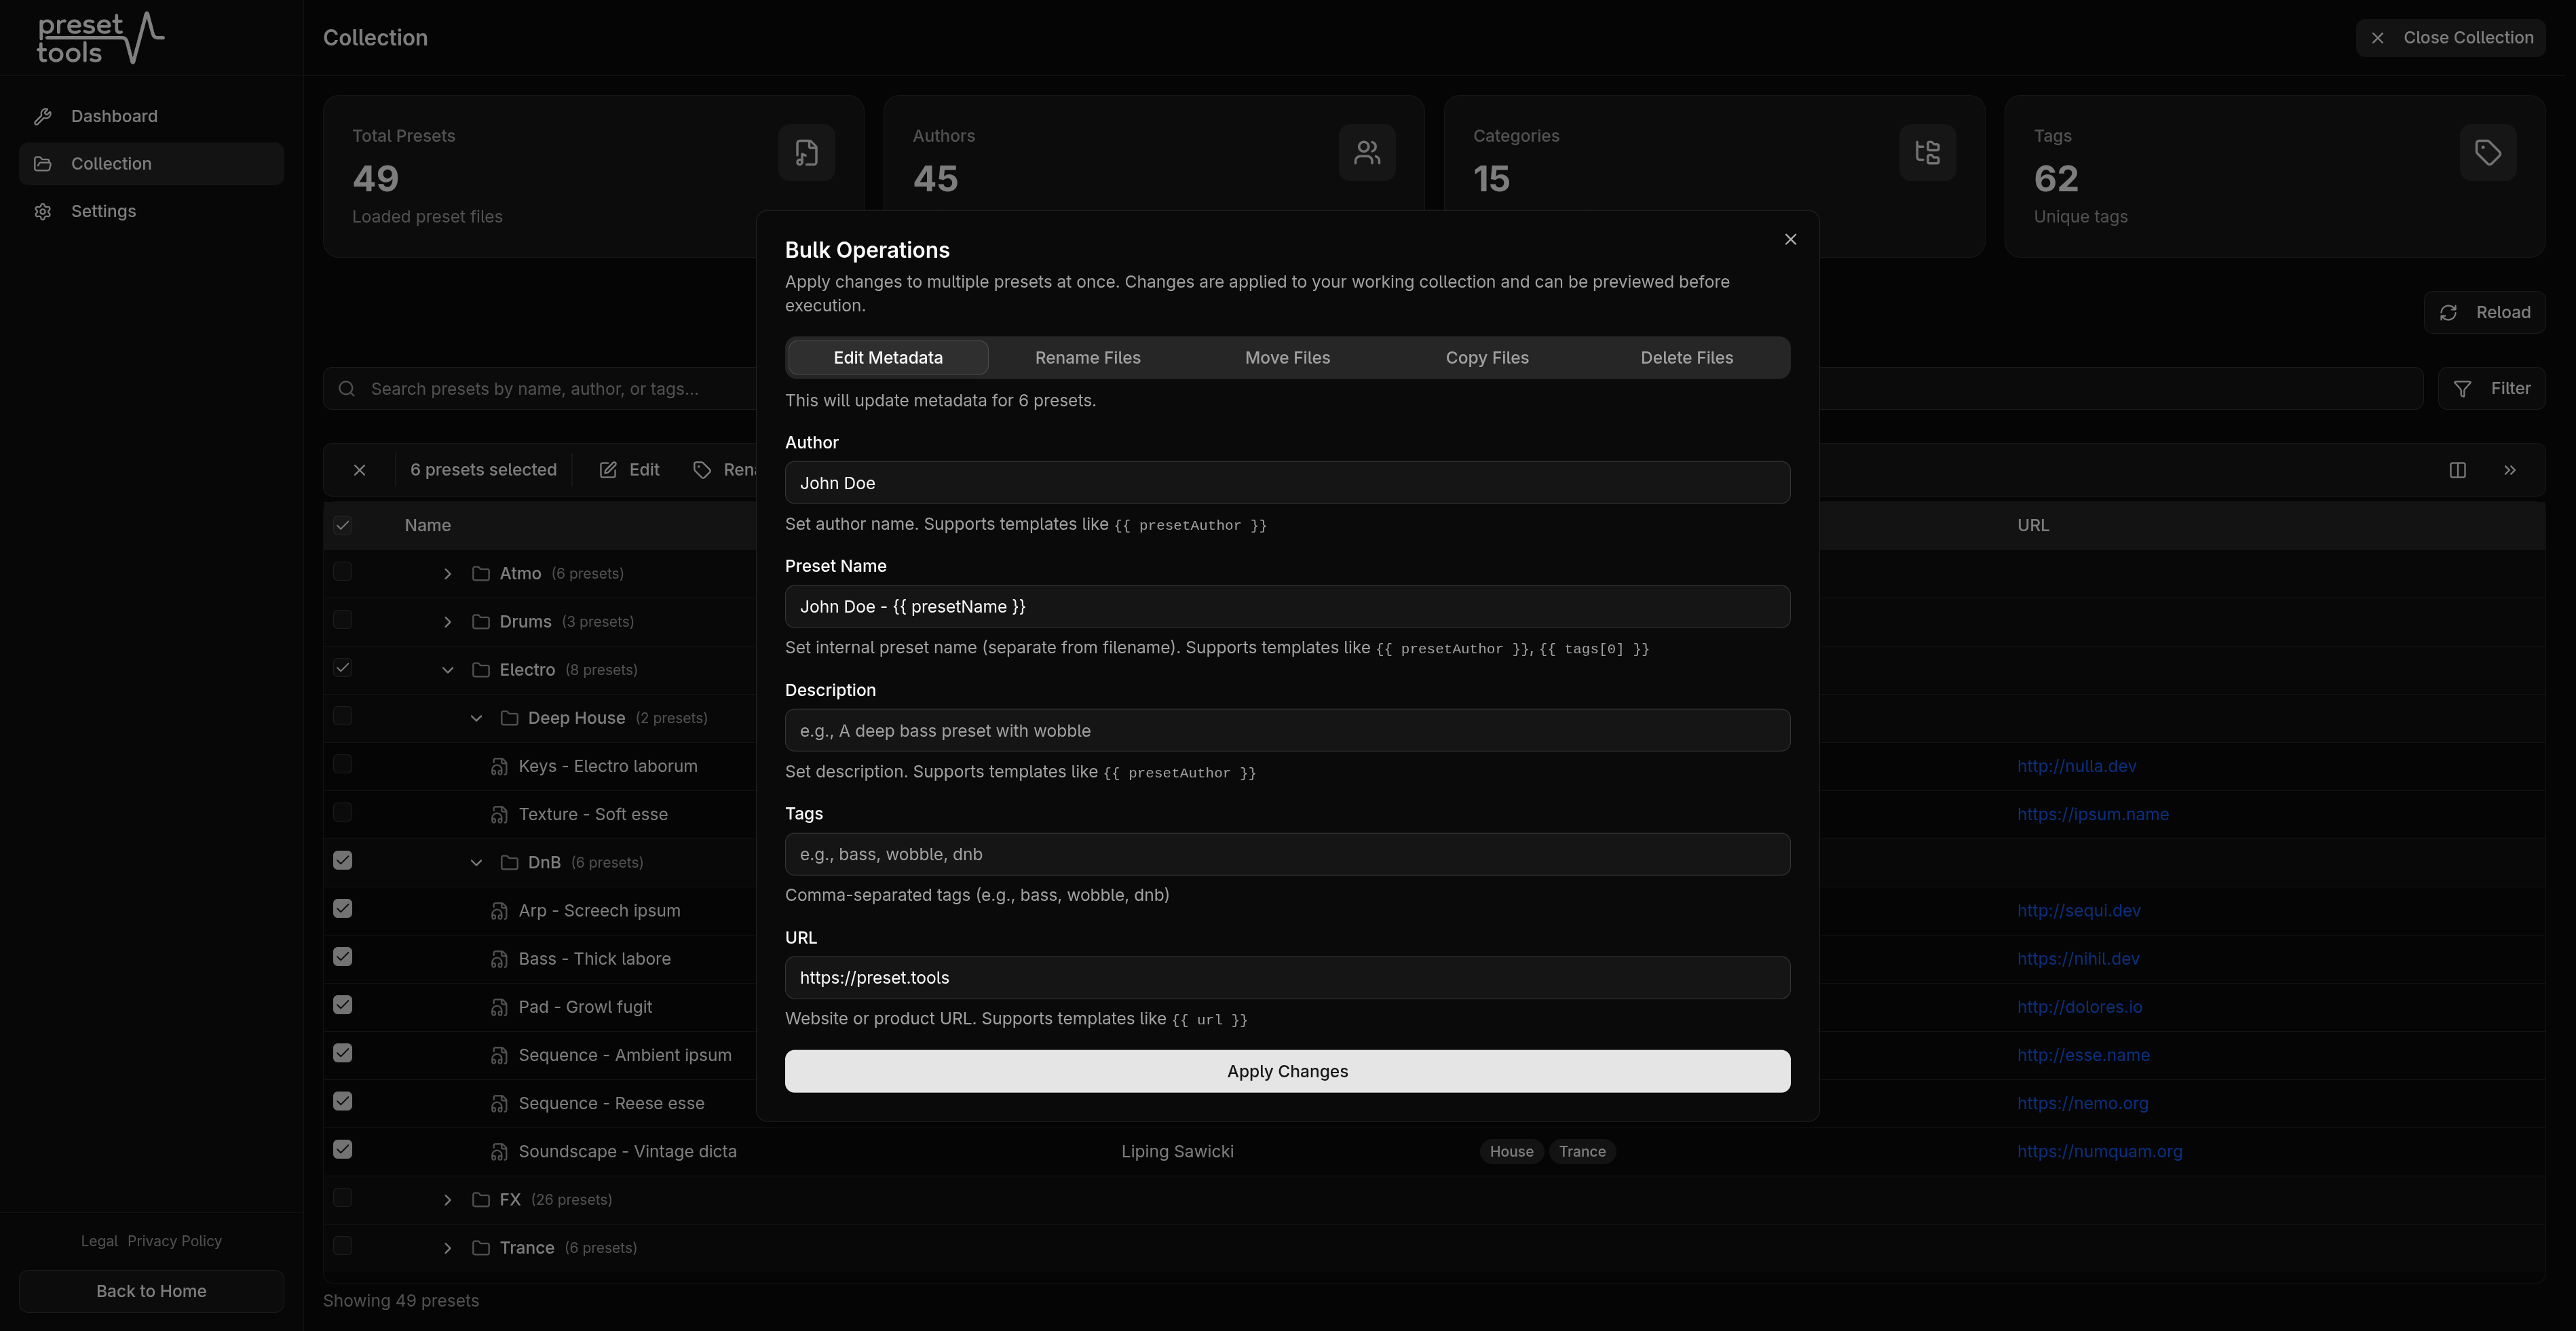The image size is (2576, 1331).
Task: Open the Delete Files tab
Action: [x=1686, y=357]
